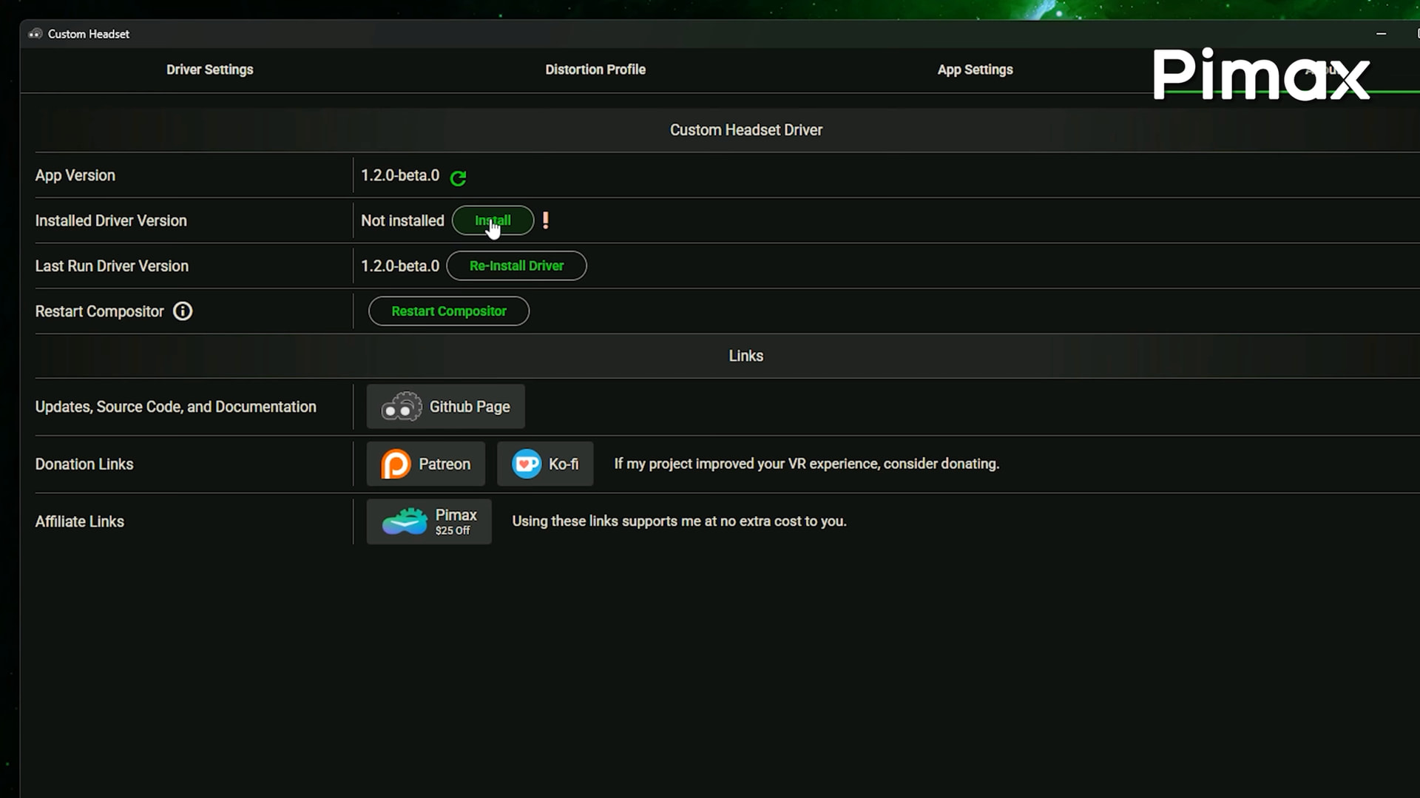Click the Patreon logo icon

pos(396,464)
